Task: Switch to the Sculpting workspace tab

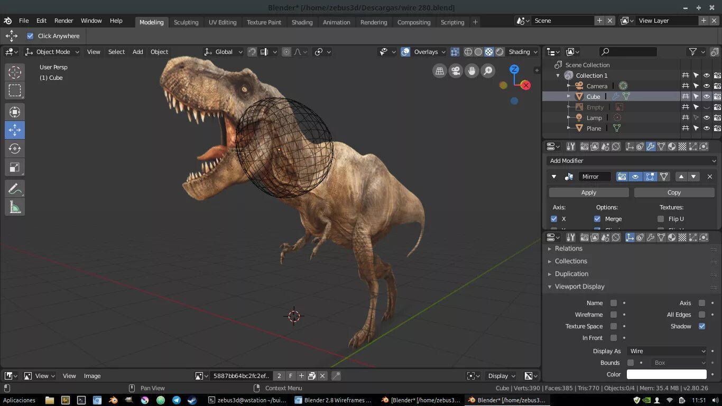Action: [186, 22]
